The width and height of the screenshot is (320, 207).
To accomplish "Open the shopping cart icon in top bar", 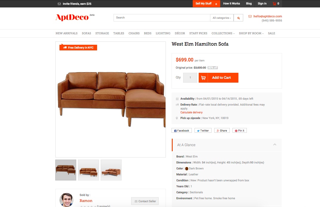I will (x=275, y=4).
